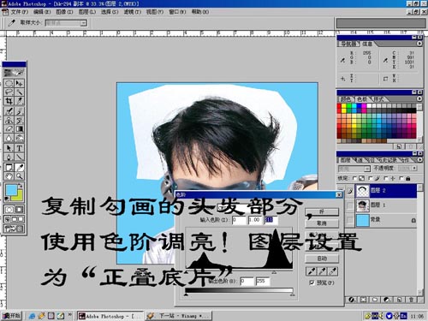Enable the lock-all padlock checkbox
This screenshot has height=321, width=428.
401,178
